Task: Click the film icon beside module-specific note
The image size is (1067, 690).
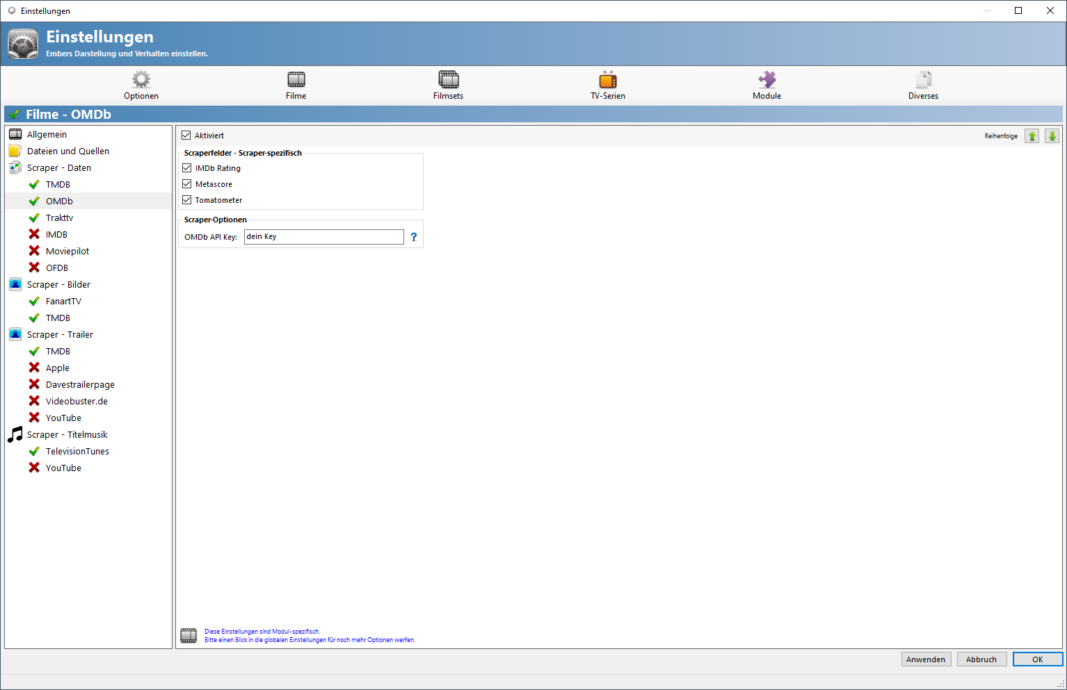Action: click(188, 636)
